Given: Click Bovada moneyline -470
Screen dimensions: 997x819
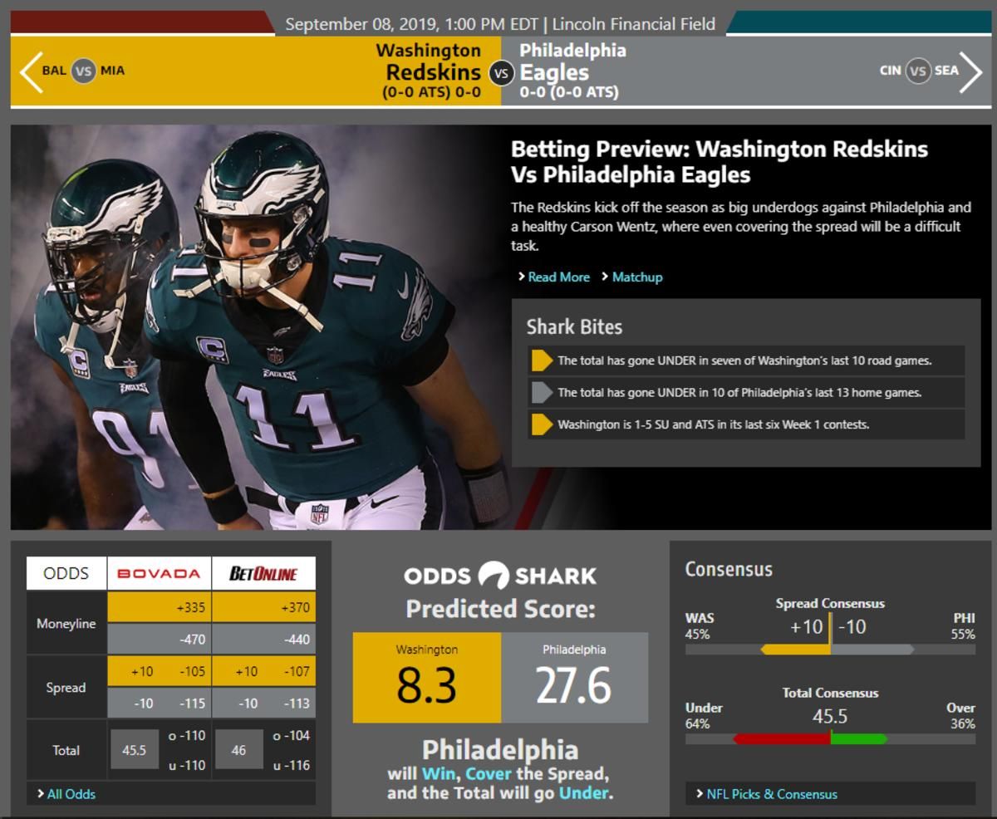Looking at the screenshot, I should (159, 640).
